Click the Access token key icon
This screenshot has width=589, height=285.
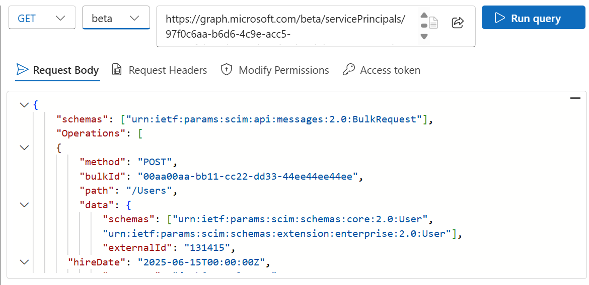click(x=348, y=70)
